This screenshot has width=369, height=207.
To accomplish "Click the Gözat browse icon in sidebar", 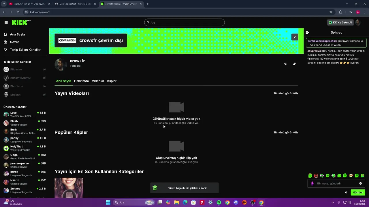I will pyautogui.click(x=5, y=42).
